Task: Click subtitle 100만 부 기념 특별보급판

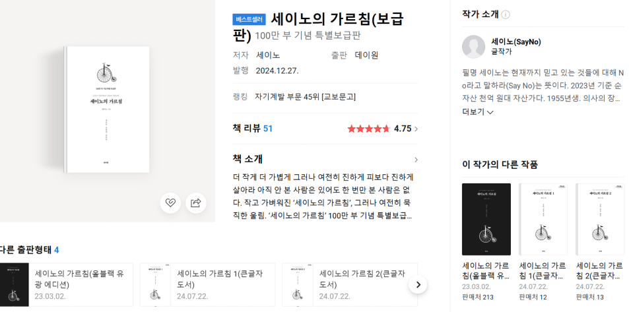Action: point(308,36)
